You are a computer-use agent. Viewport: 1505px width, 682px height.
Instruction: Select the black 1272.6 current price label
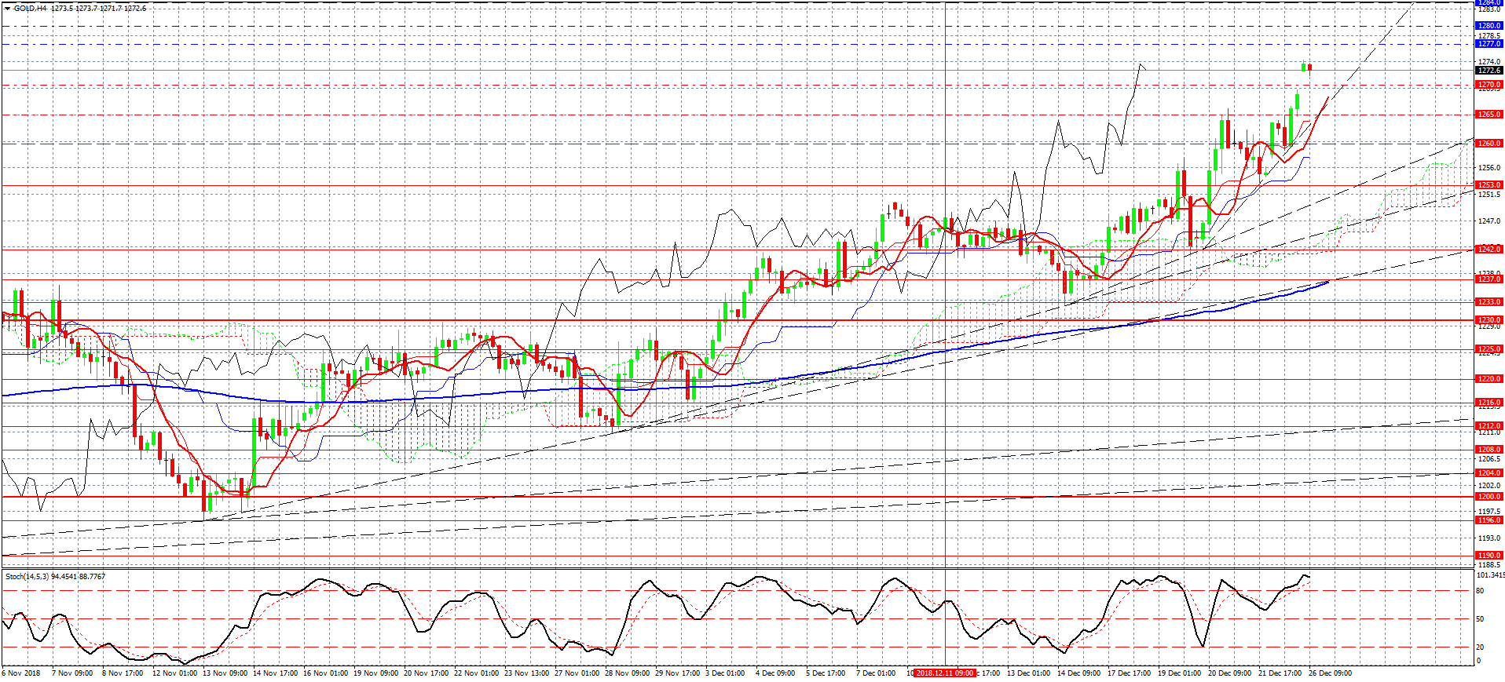[1489, 71]
